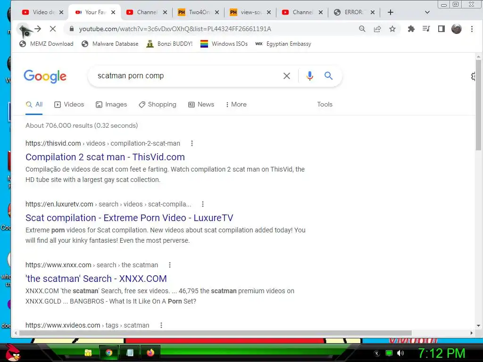Click the 7:12 PM clock

pos(441,353)
